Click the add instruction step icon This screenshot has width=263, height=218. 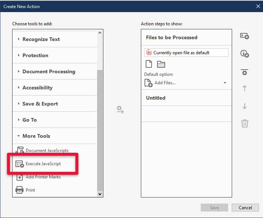tap(245, 53)
